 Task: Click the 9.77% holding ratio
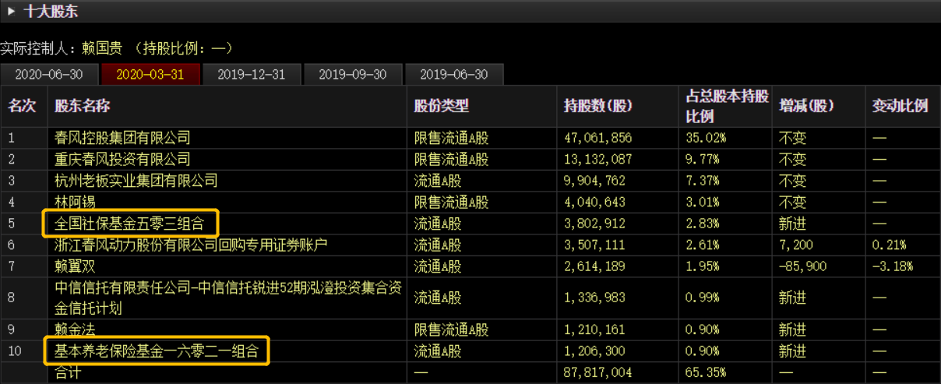(x=703, y=160)
